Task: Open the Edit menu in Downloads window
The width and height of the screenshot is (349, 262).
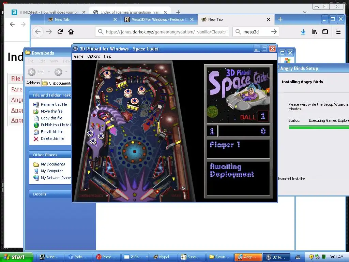Action: (x=42, y=61)
